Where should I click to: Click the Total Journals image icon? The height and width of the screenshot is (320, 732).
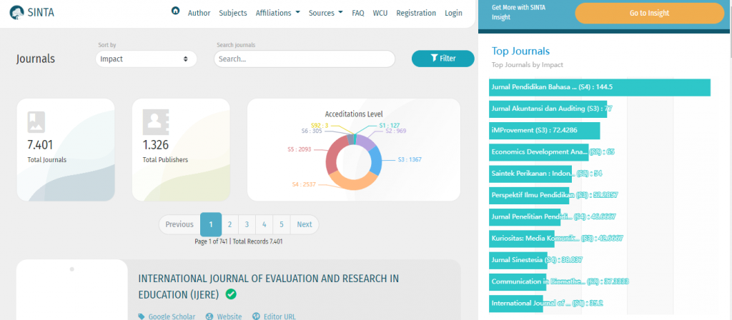point(36,122)
